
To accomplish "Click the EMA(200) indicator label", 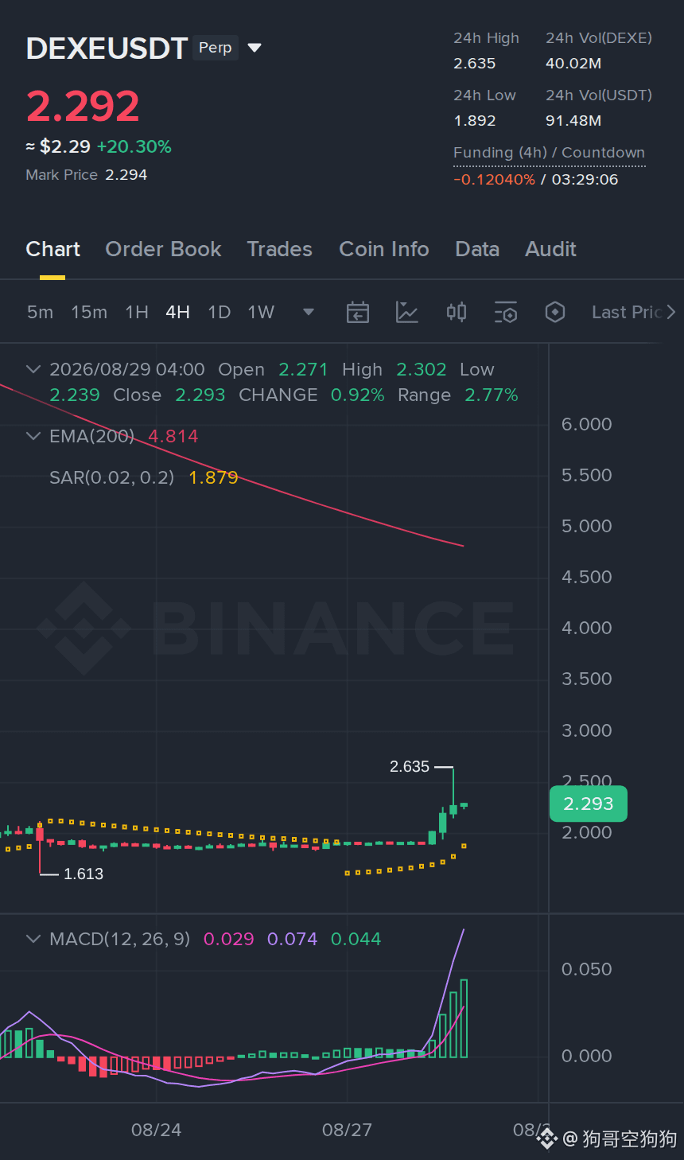I will pyautogui.click(x=92, y=436).
